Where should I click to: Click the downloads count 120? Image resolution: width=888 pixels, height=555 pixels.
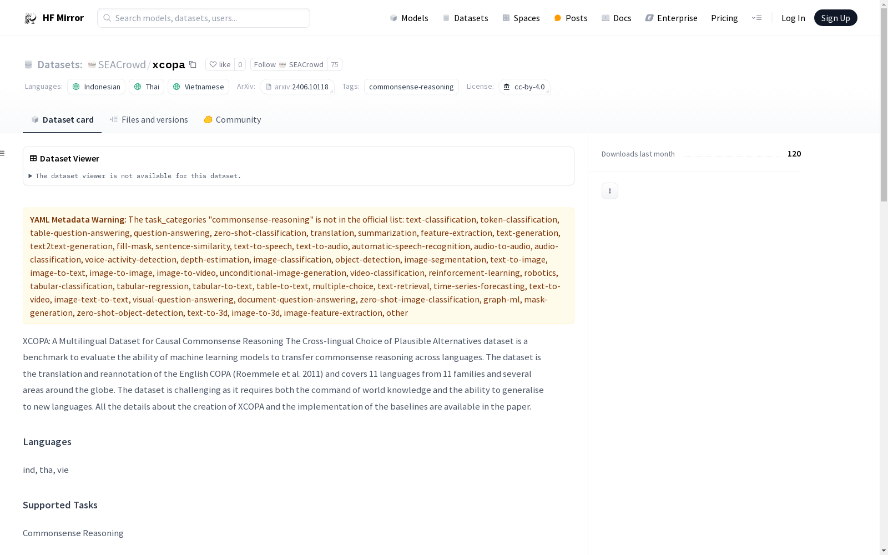pyautogui.click(x=794, y=154)
